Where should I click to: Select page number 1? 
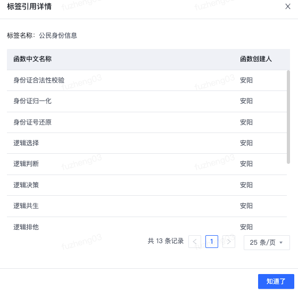[x=212, y=242]
